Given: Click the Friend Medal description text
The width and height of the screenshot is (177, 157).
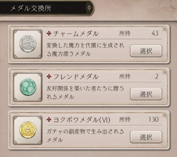Looking at the screenshot, I should (85, 93).
